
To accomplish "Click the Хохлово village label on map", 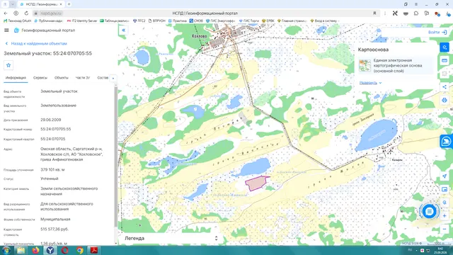I will tap(199, 36).
